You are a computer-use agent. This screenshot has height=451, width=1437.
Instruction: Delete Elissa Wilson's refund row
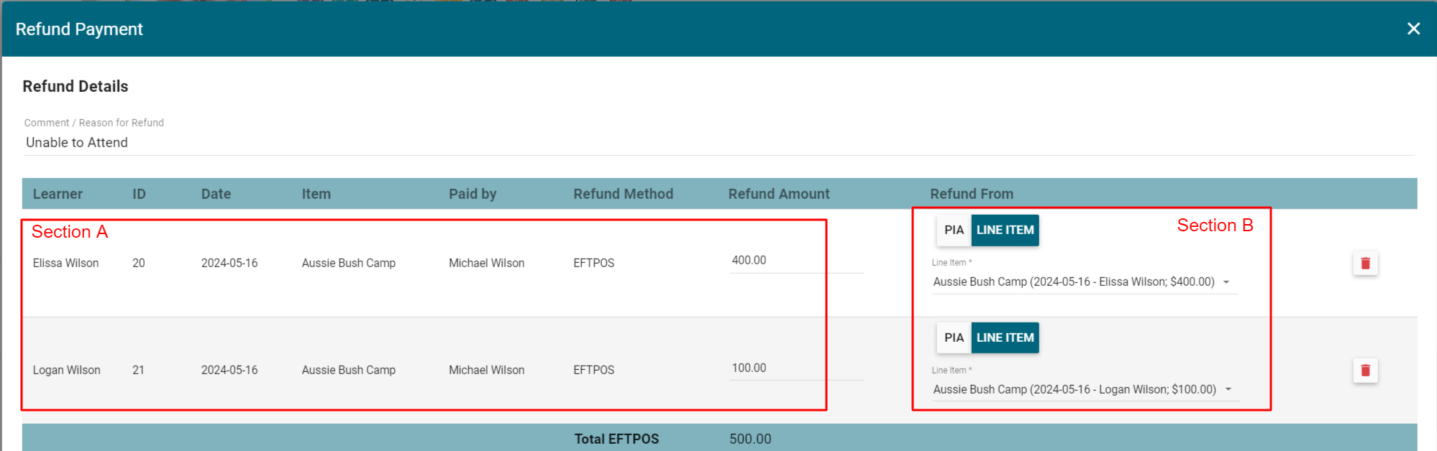(x=1364, y=264)
